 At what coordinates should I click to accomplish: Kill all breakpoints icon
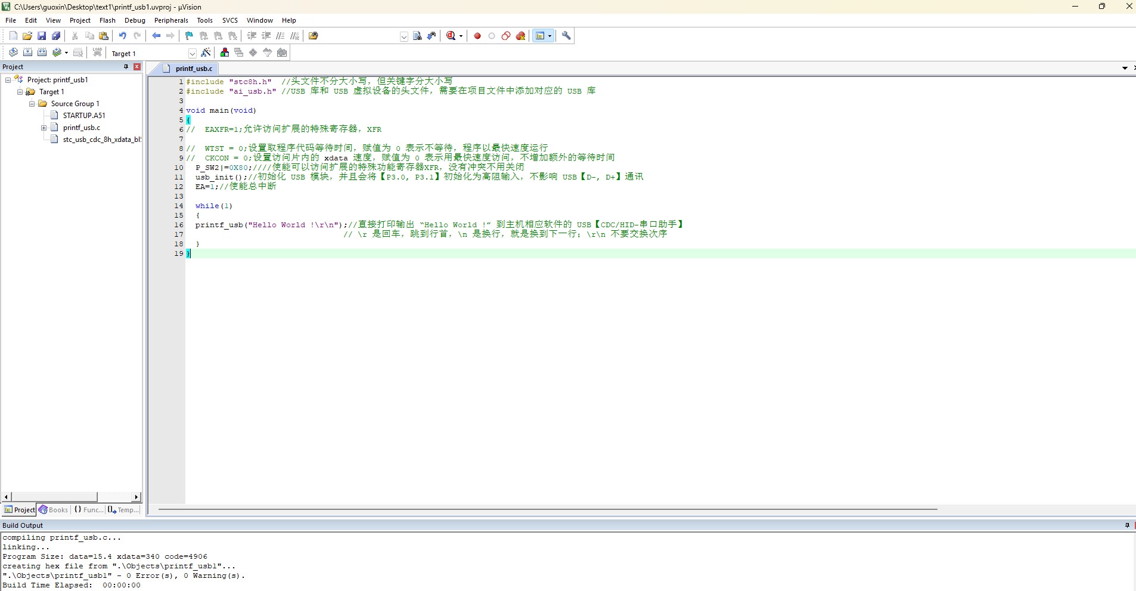[x=521, y=36]
